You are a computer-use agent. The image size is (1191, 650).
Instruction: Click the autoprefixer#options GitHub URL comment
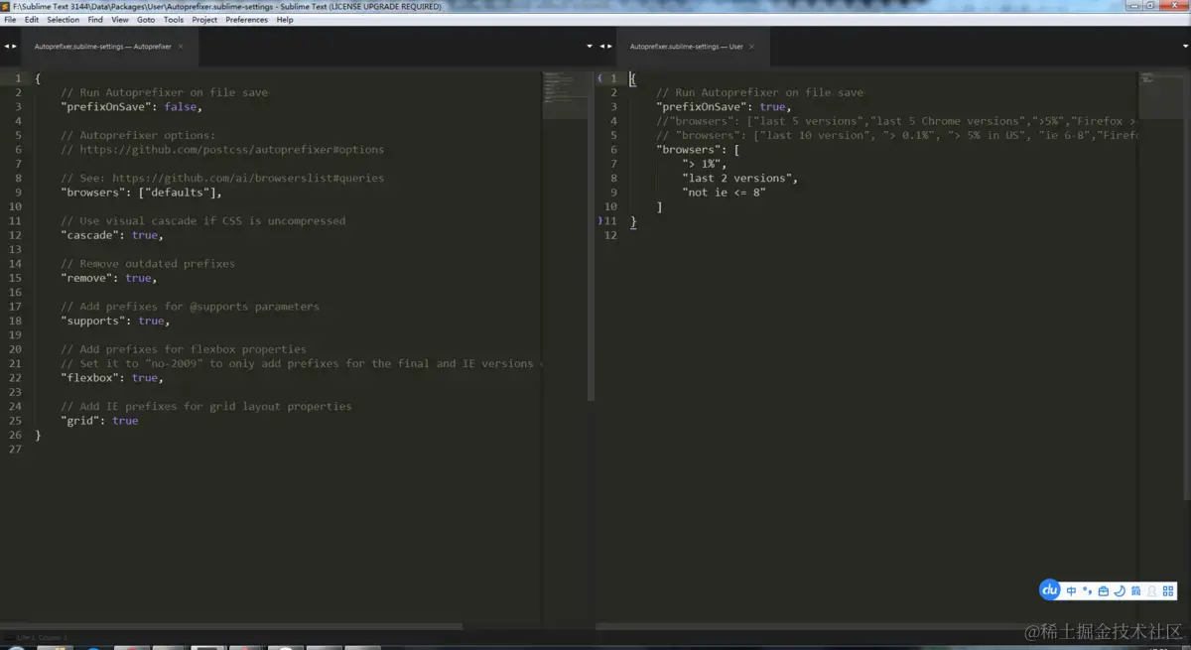tap(222, 150)
